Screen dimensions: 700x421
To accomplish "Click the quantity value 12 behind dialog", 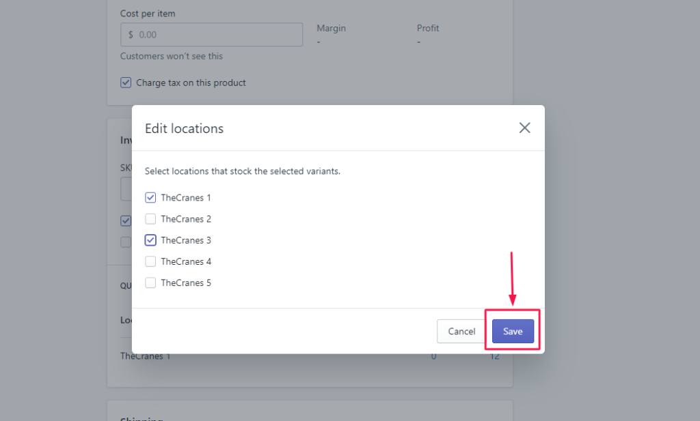I will (x=494, y=355).
